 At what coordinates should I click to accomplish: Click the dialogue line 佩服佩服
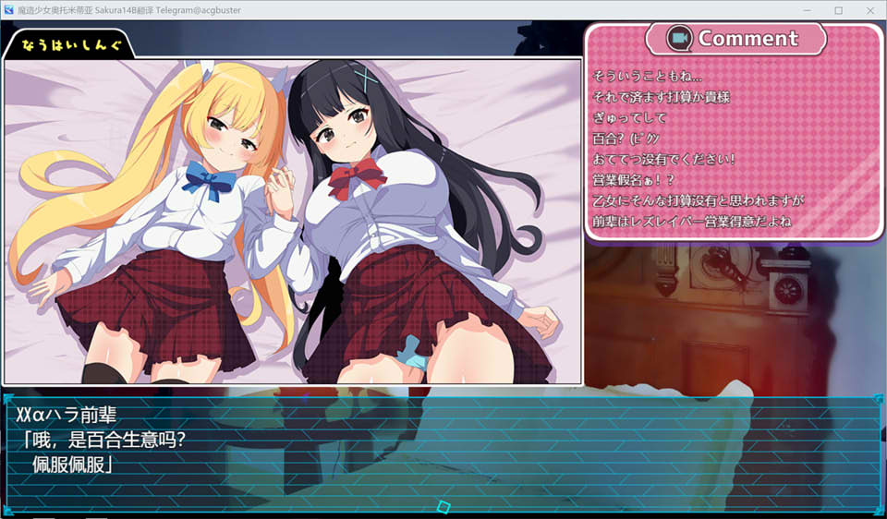pos(72,465)
